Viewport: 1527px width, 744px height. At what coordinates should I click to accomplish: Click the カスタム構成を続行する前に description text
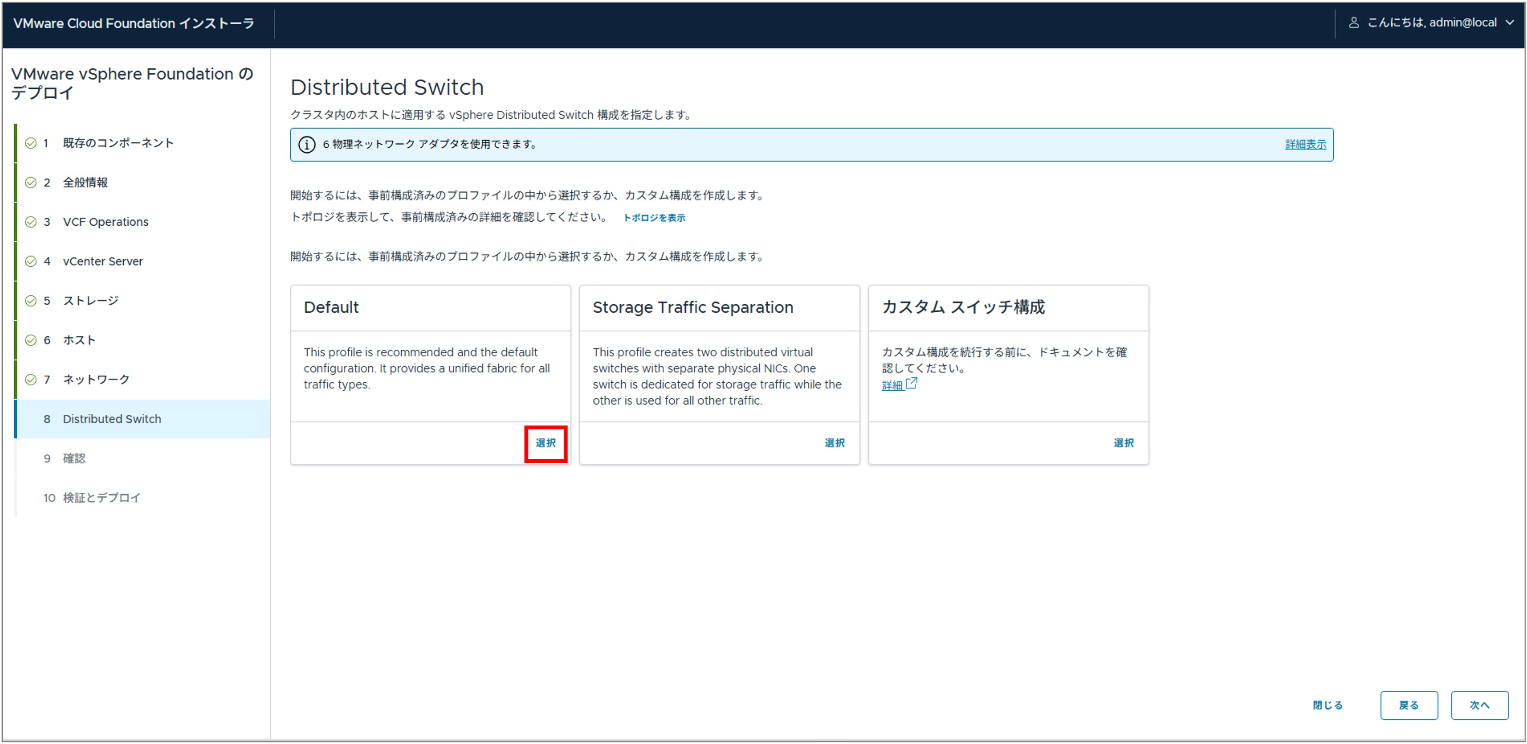tap(1005, 360)
